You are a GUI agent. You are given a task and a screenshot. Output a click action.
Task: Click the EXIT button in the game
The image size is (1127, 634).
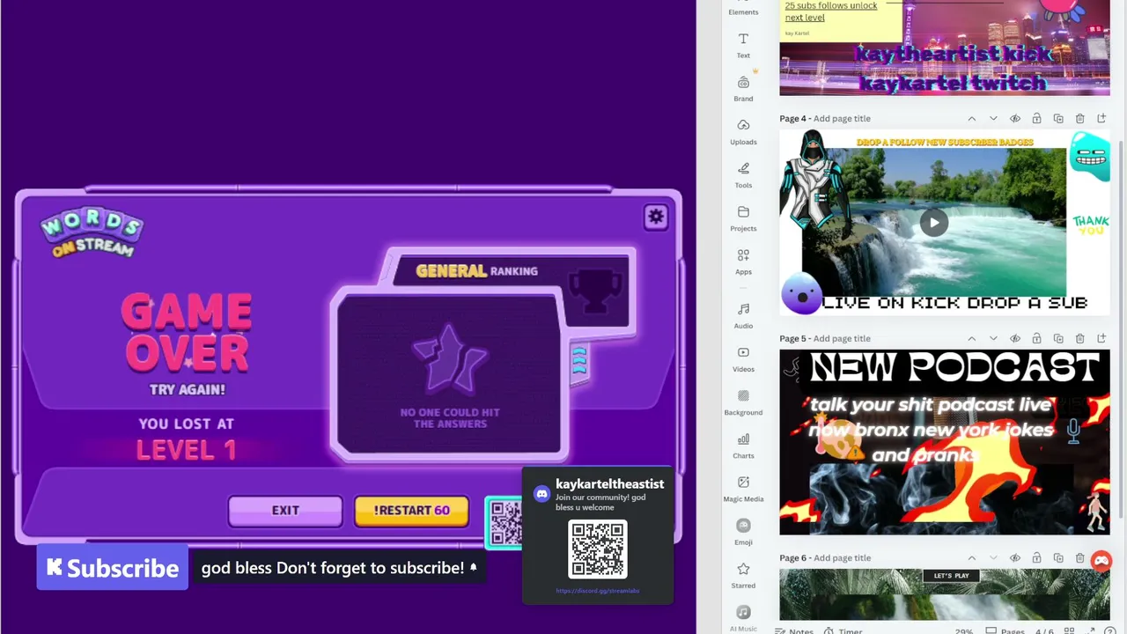click(x=285, y=511)
